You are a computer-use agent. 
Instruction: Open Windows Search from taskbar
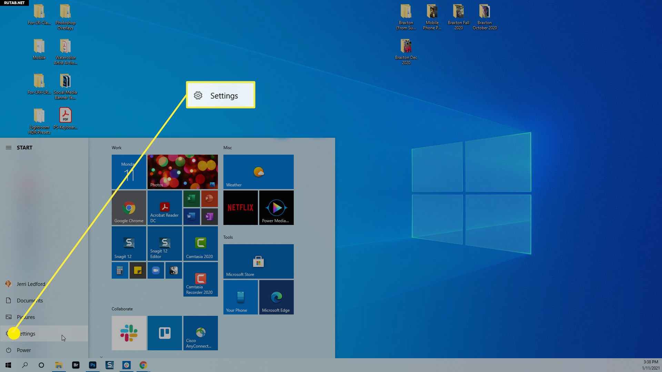click(x=24, y=365)
